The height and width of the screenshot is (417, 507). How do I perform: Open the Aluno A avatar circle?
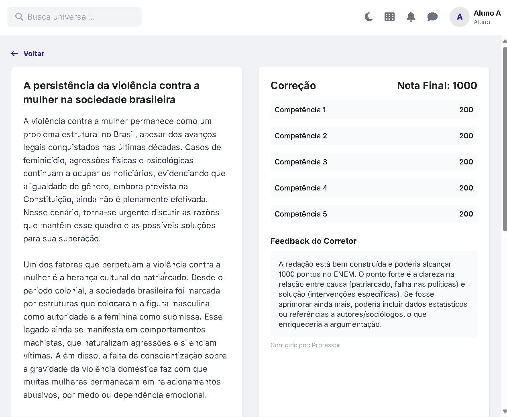(459, 17)
